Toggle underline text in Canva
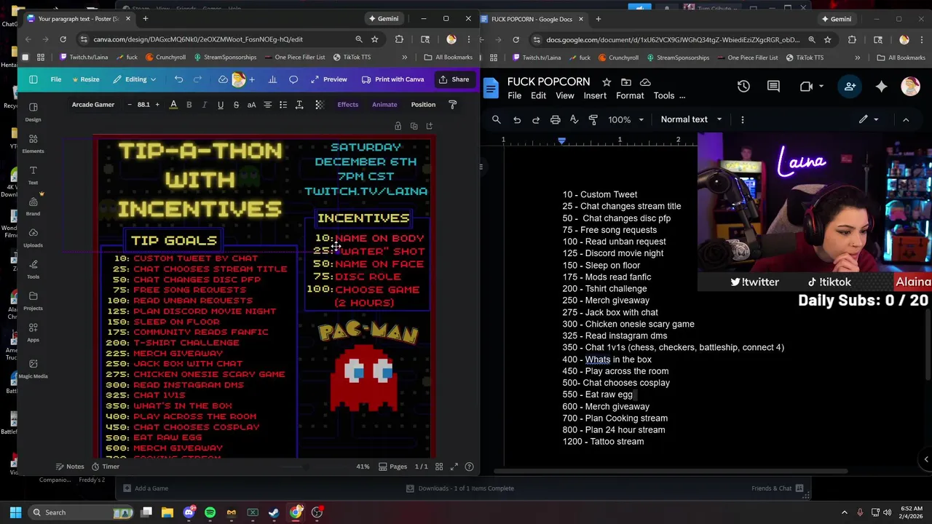This screenshot has height=524, width=932. coord(220,105)
